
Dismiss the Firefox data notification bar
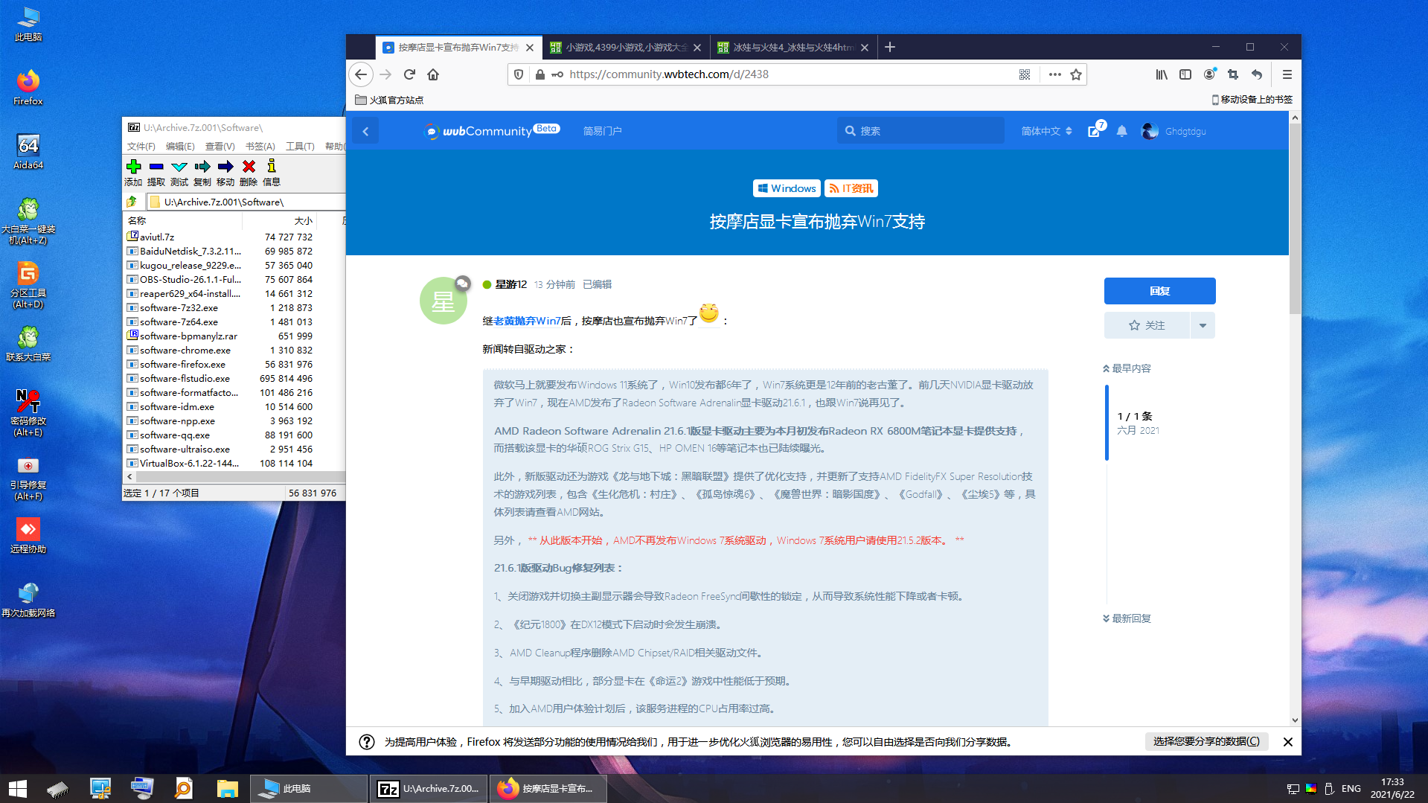[x=1288, y=742]
